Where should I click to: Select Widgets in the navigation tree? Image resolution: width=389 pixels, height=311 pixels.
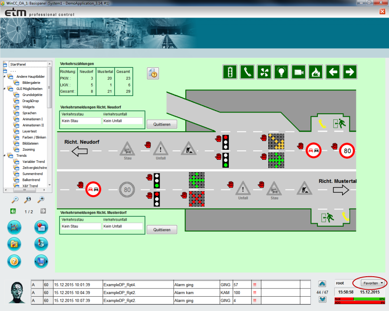(29, 107)
